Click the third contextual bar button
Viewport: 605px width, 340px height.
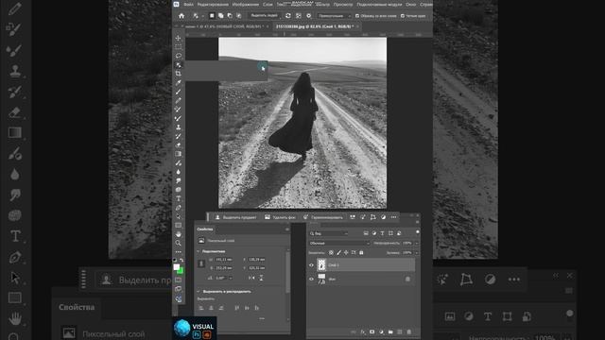[323, 217]
